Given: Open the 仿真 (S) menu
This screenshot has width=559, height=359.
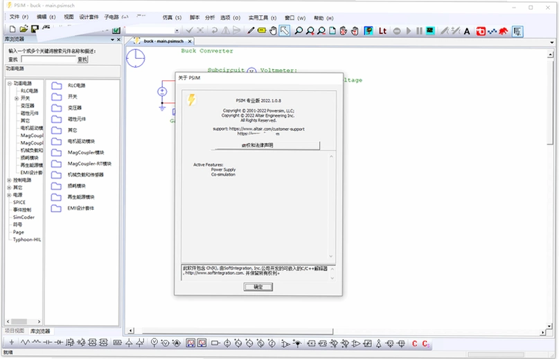Looking at the screenshot, I should click(x=172, y=17).
